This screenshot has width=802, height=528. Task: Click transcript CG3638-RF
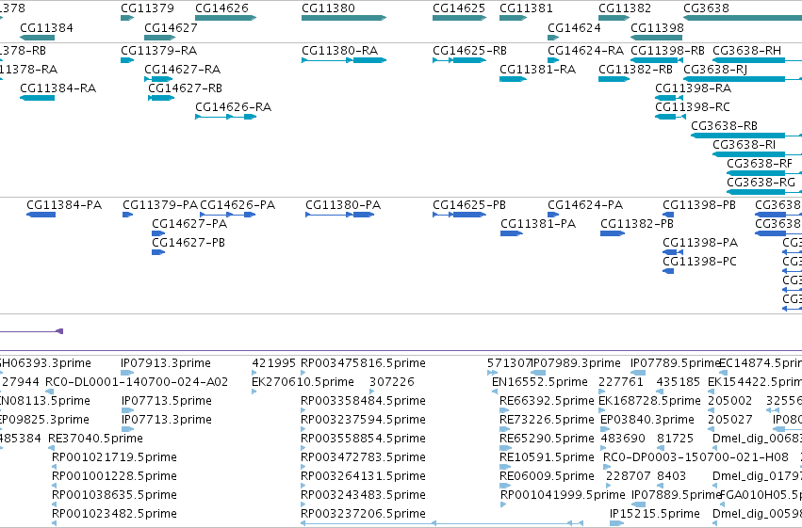click(760, 164)
